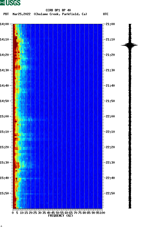
Task: Click the 14:10 PDT time label
Action: point(4,39)
